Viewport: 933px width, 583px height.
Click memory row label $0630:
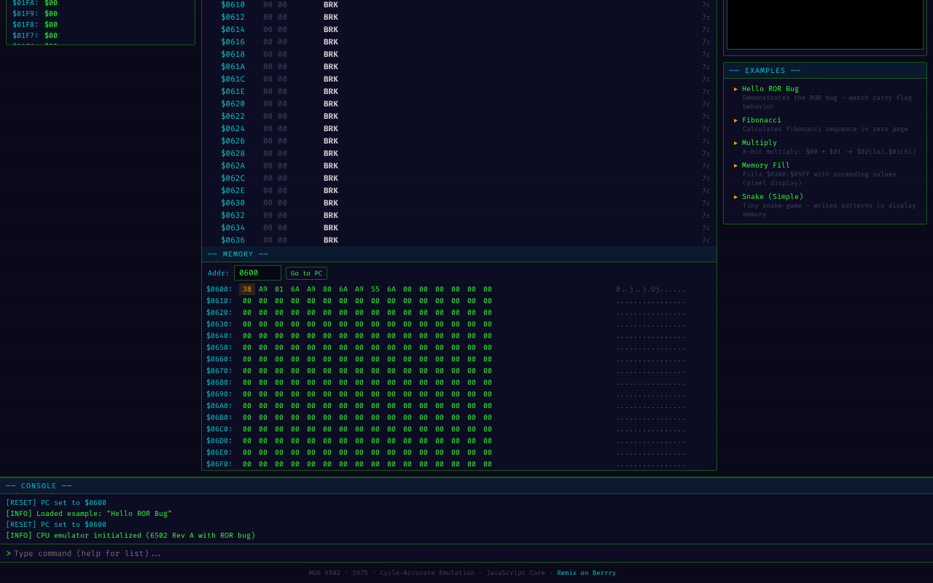click(x=219, y=324)
